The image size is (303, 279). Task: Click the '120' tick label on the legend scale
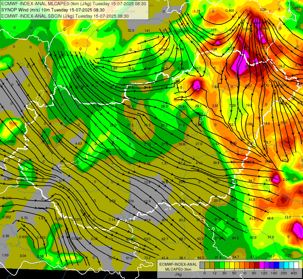[x=264, y=273]
